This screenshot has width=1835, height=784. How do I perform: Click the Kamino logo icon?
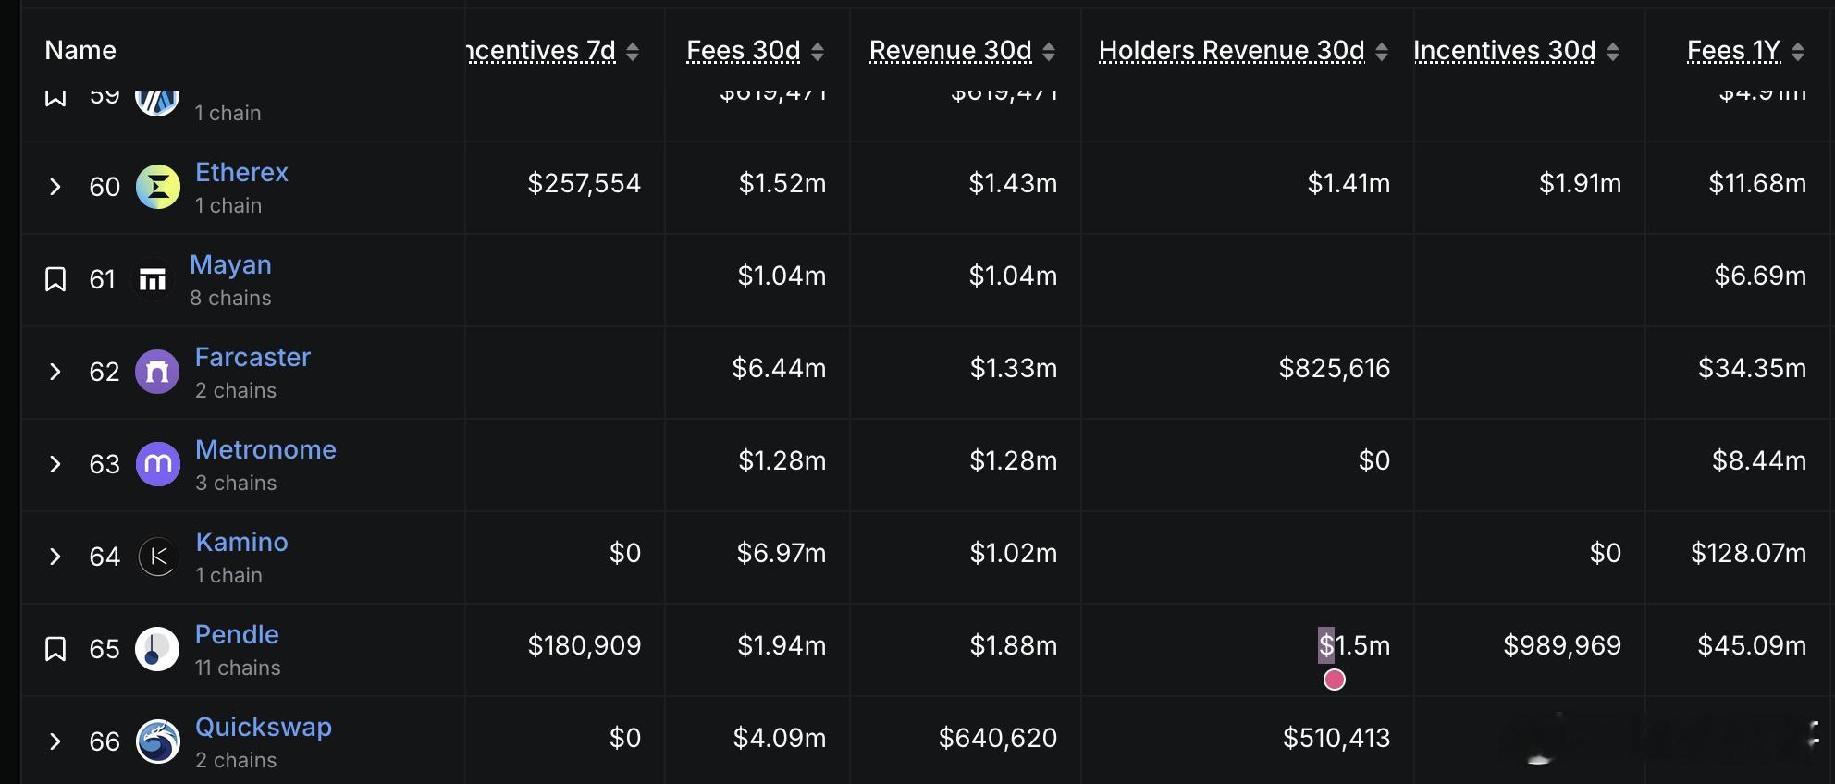(158, 557)
